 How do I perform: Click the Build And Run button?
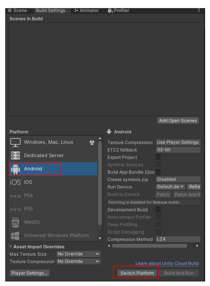(179, 273)
